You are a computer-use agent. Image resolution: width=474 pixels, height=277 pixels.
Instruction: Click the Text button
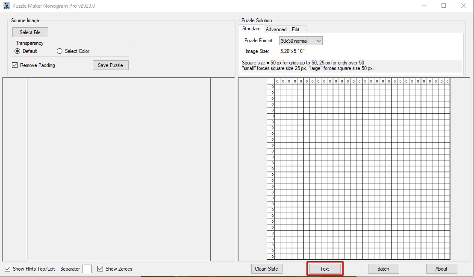coord(325,269)
